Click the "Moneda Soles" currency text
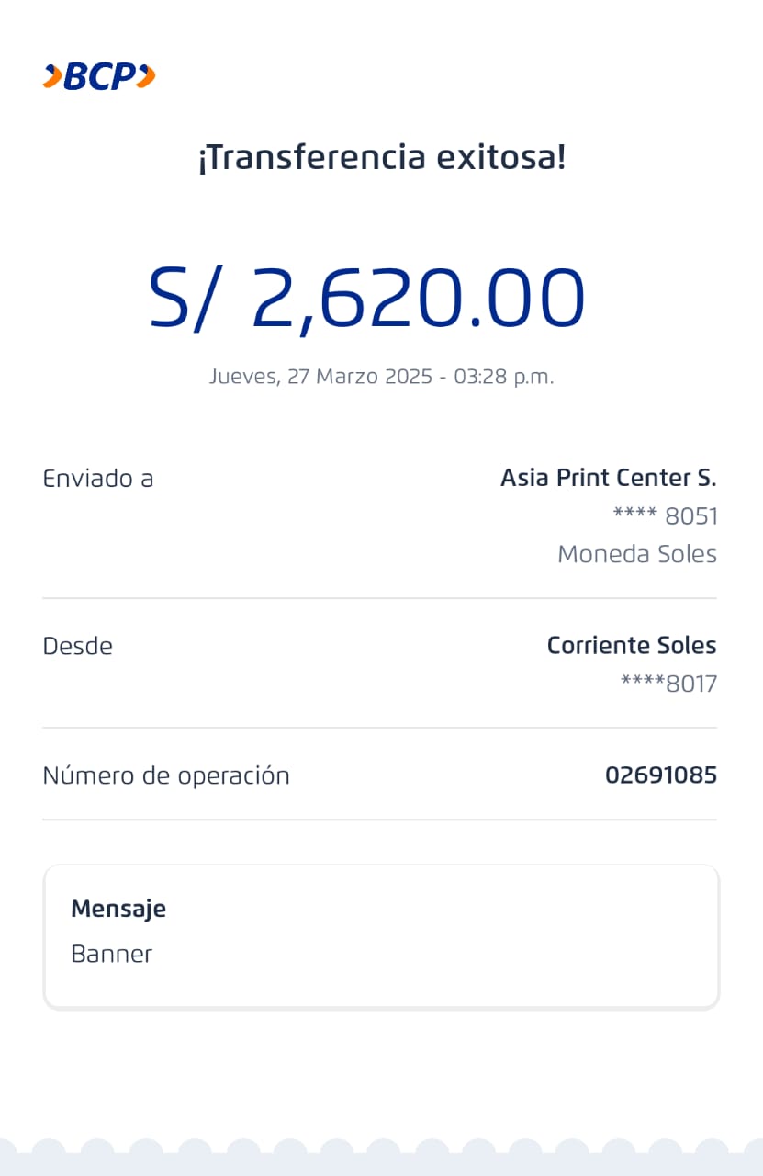The height and width of the screenshot is (1176, 763). 637,555
